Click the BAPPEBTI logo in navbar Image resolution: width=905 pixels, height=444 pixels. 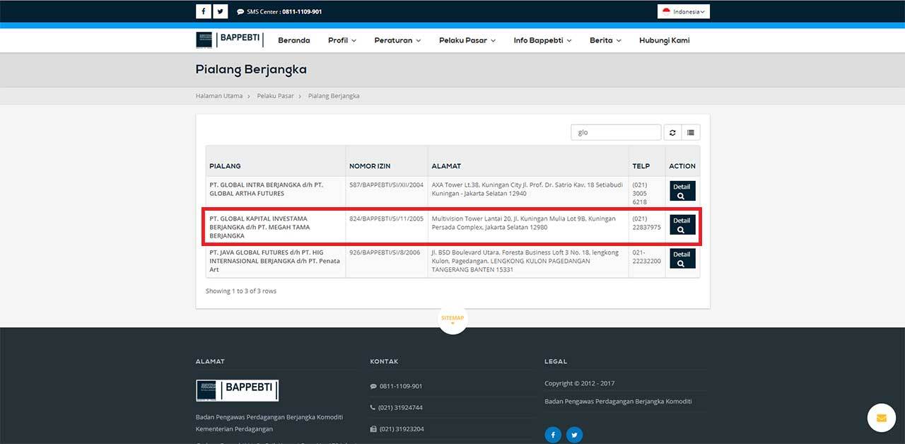230,40
